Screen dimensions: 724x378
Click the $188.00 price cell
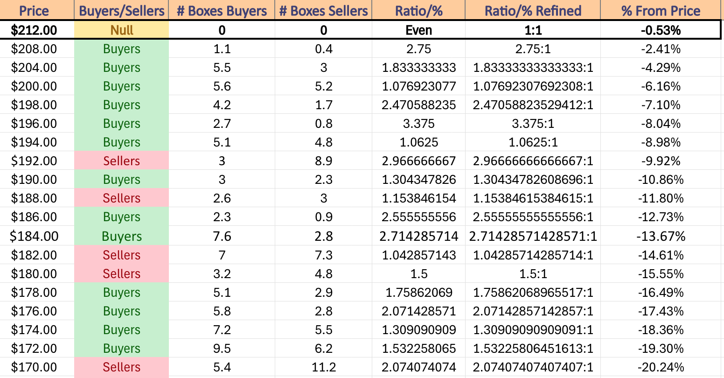pyautogui.click(x=37, y=198)
